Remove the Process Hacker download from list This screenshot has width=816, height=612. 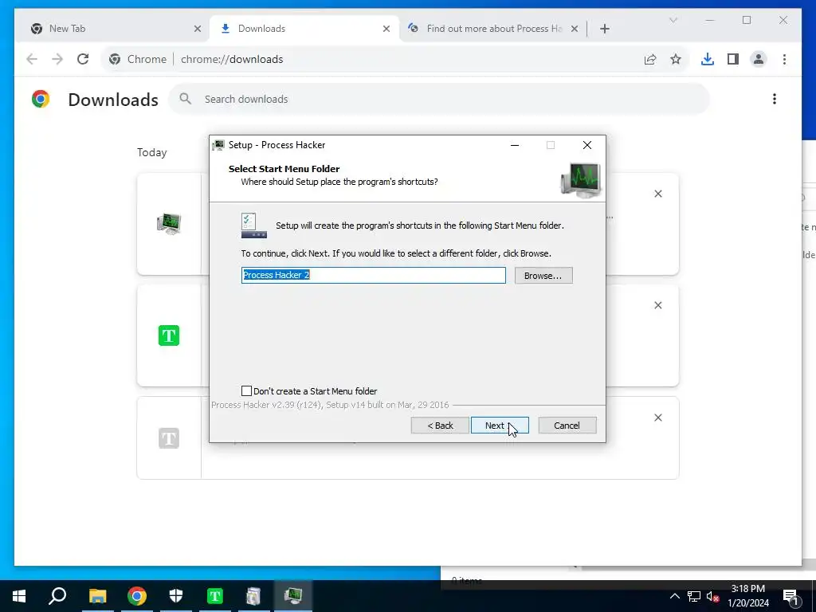tap(657, 194)
